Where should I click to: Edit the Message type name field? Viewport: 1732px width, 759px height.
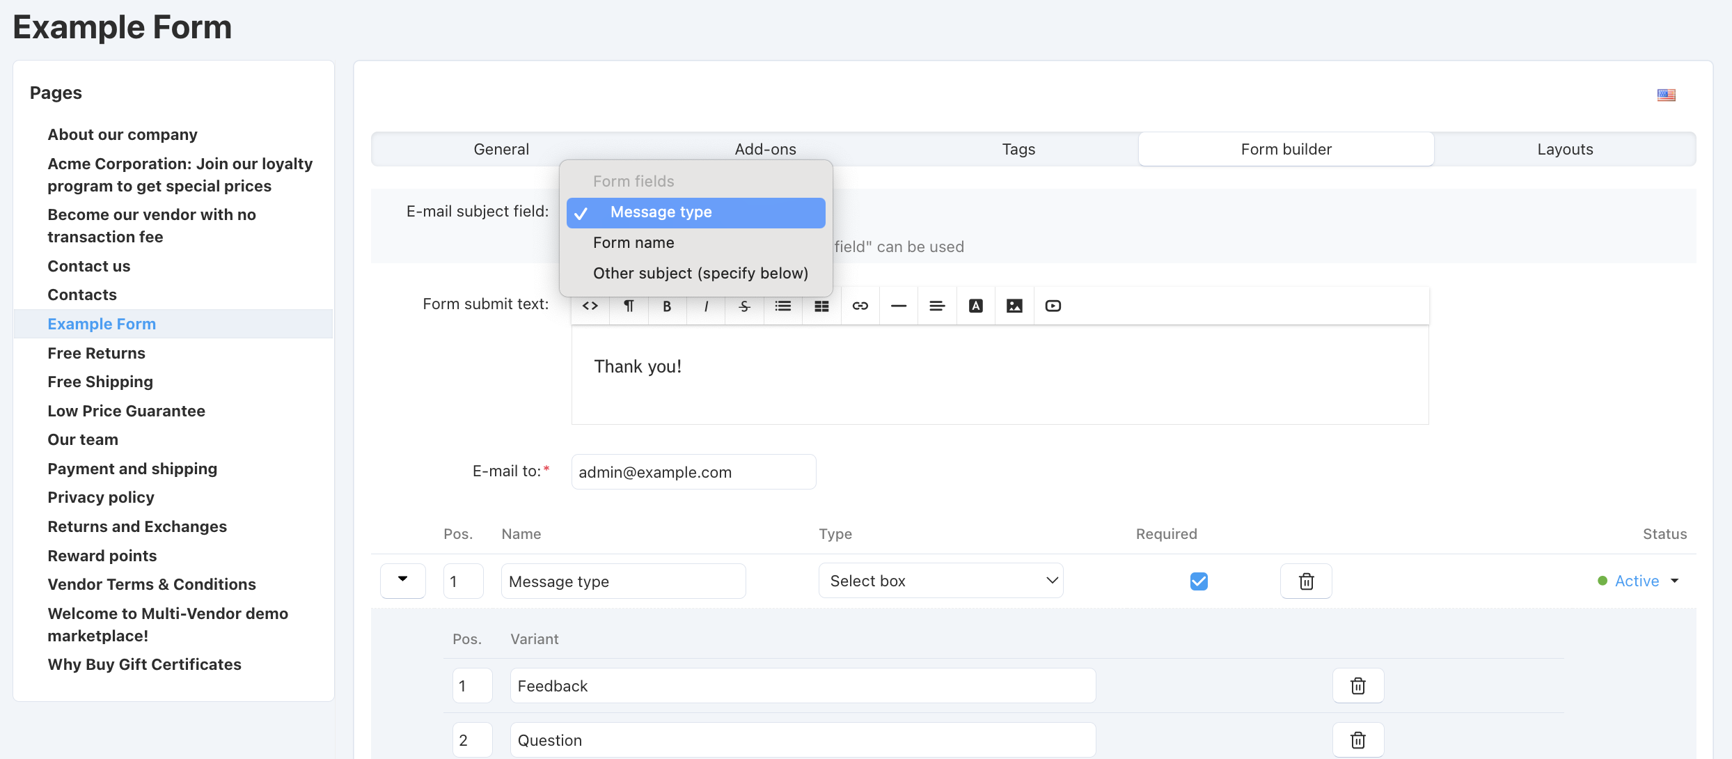point(623,581)
